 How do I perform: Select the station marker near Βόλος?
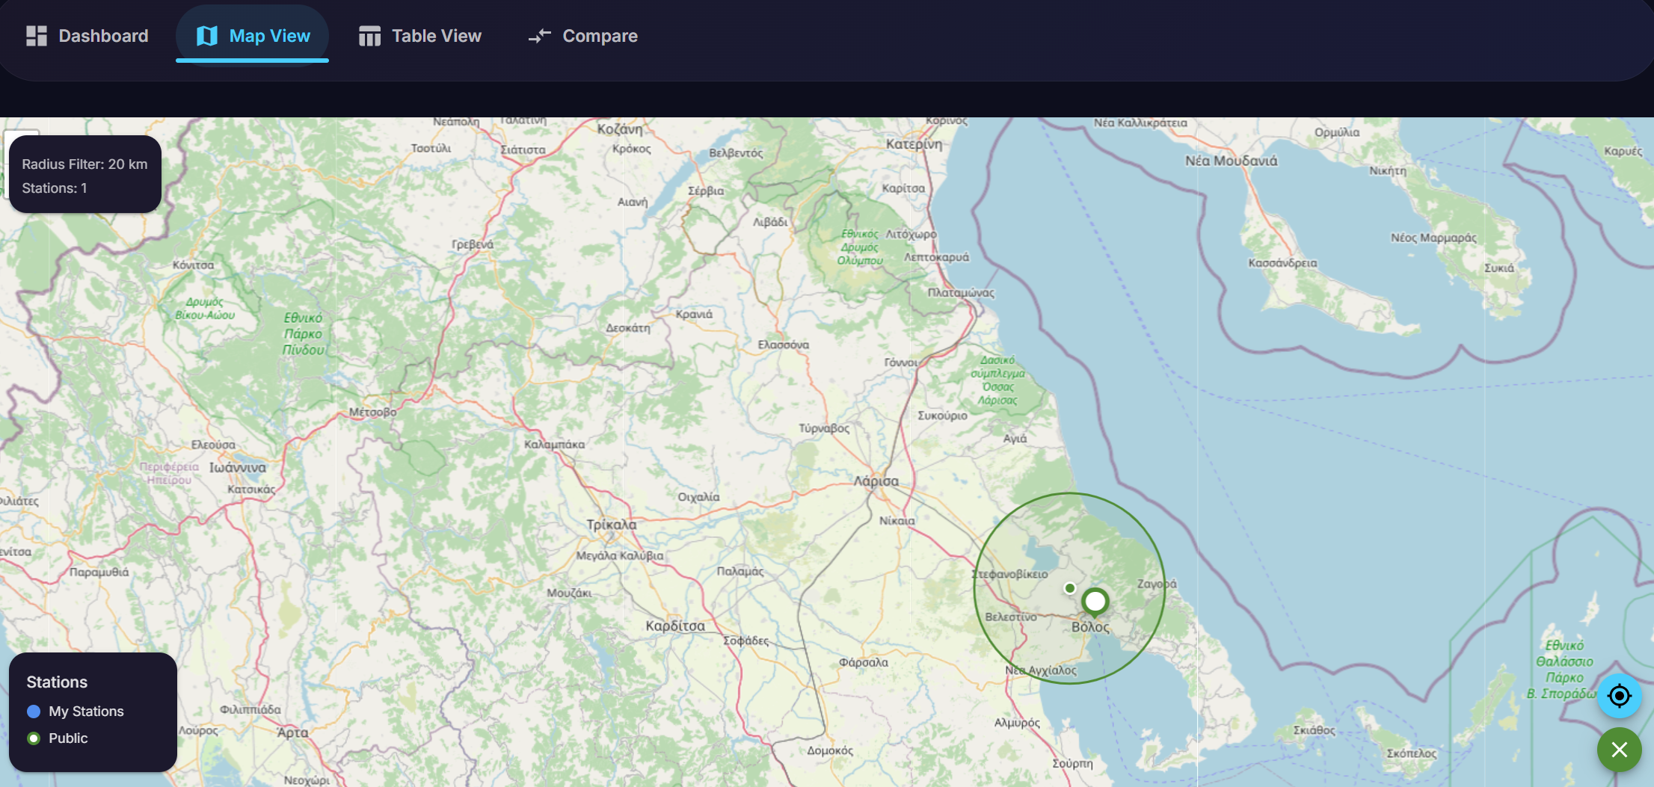1095,600
